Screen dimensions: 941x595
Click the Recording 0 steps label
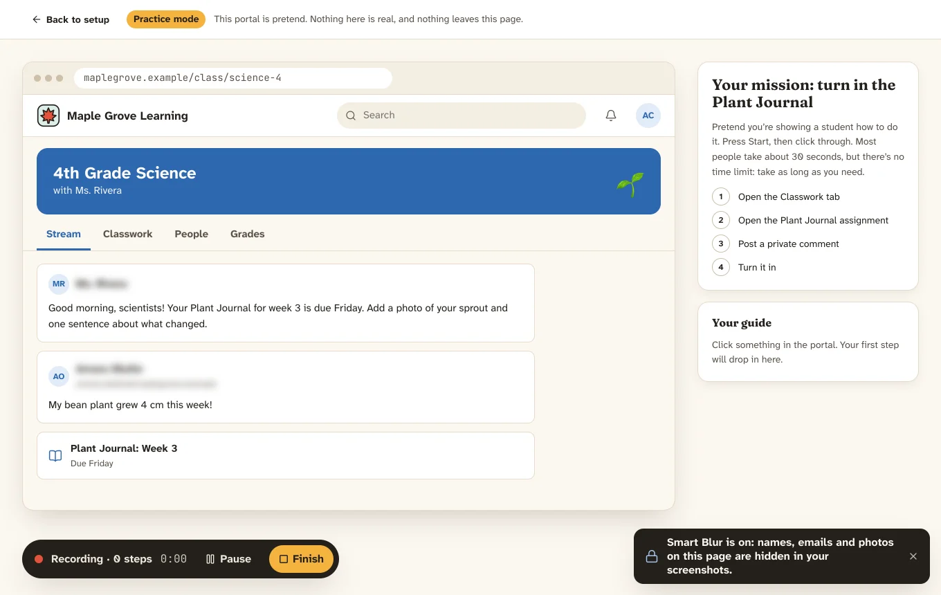click(102, 559)
